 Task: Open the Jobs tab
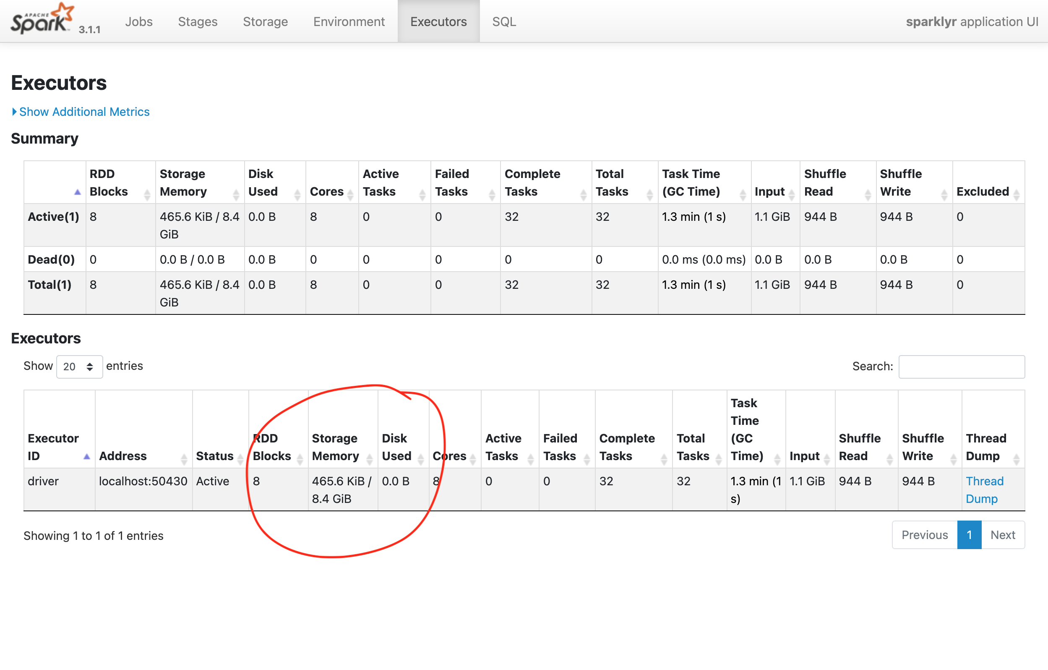pos(139,22)
